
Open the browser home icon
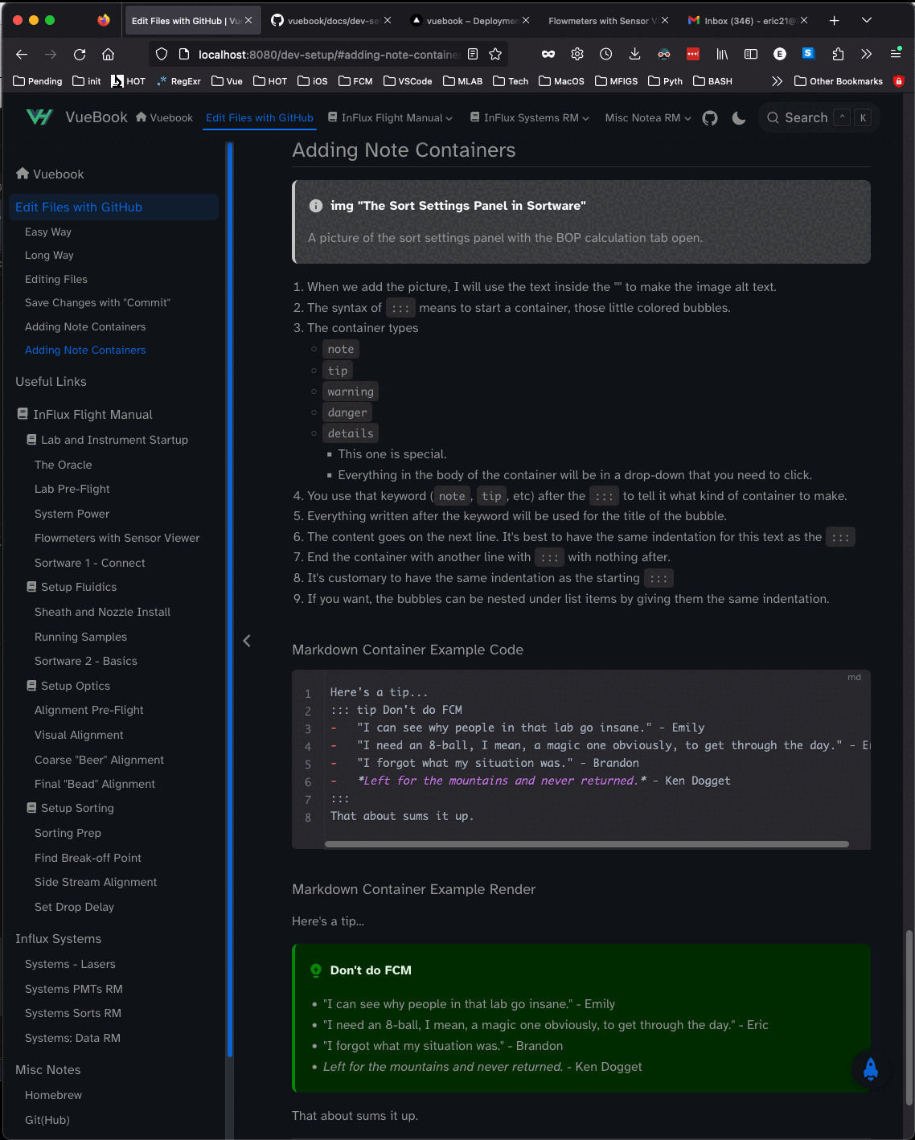[x=108, y=54]
